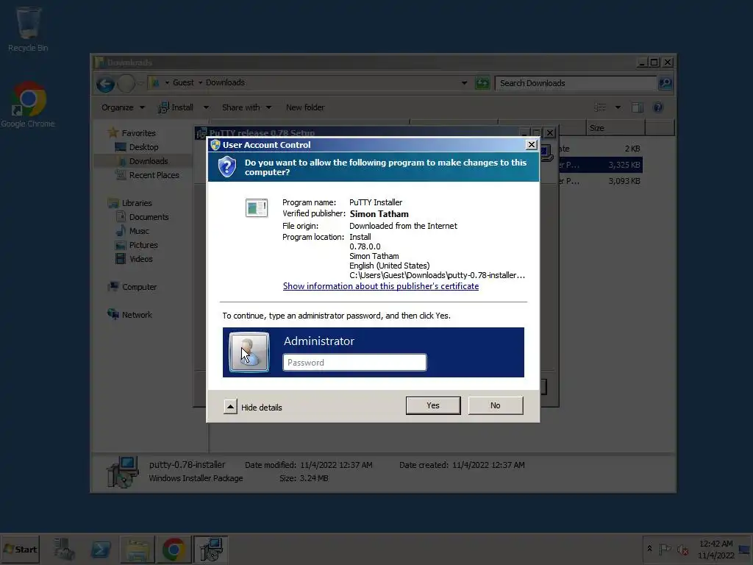Click Downloads in the address breadcrumb
The width and height of the screenshot is (753, 565).
click(x=225, y=82)
